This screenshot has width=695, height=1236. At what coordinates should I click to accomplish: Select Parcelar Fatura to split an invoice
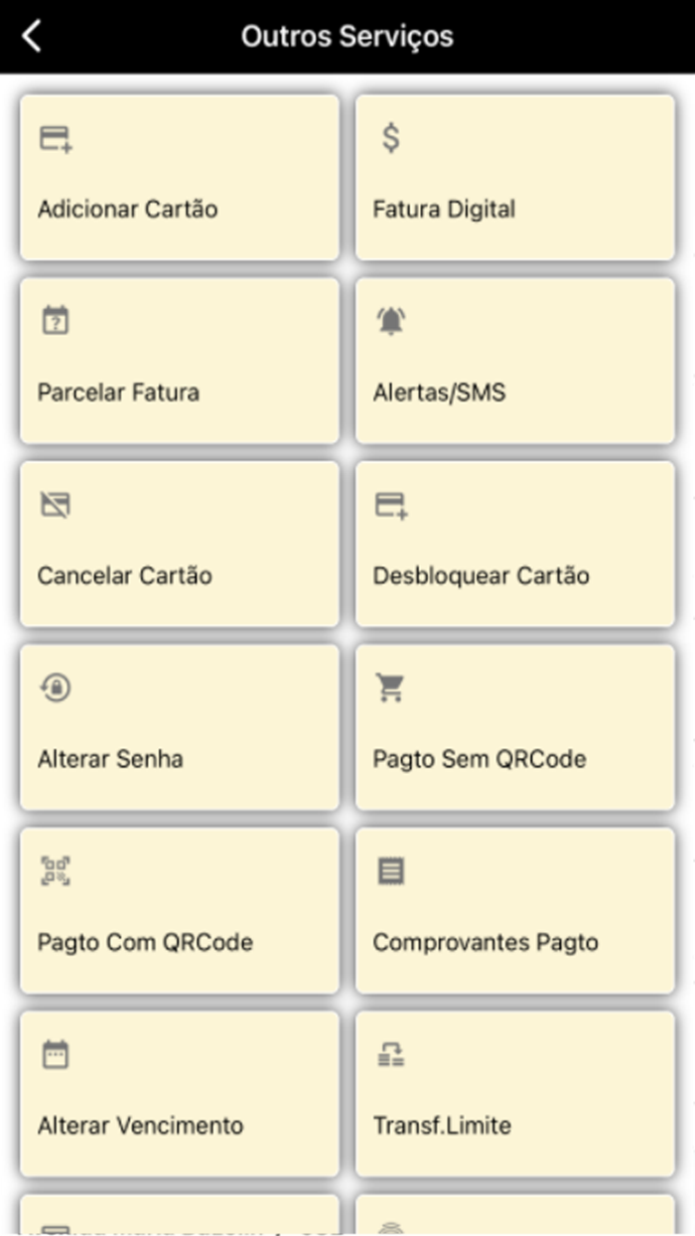coord(179,360)
